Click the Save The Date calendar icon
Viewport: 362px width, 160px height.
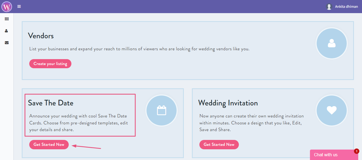[162, 110]
